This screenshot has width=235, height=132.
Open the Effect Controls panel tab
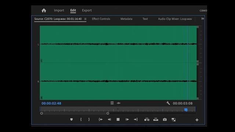[x=101, y=19]
